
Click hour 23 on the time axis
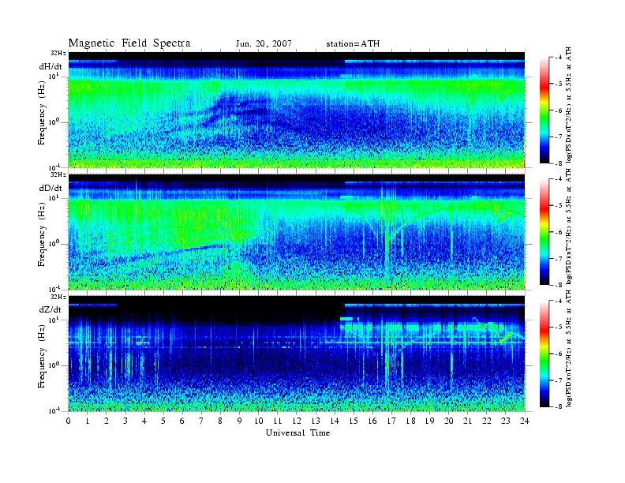506,421
